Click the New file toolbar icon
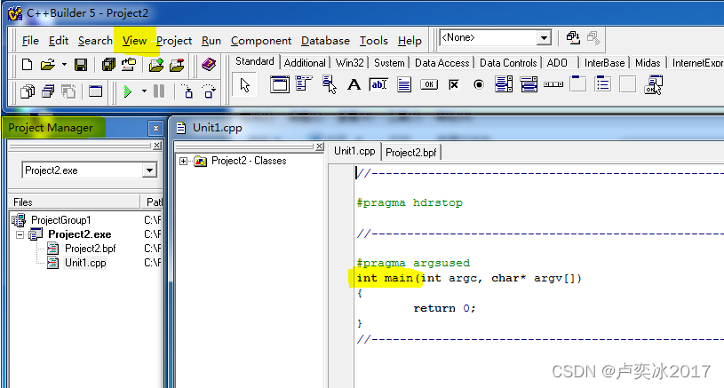The image size is (724, 388). (27, 65)
